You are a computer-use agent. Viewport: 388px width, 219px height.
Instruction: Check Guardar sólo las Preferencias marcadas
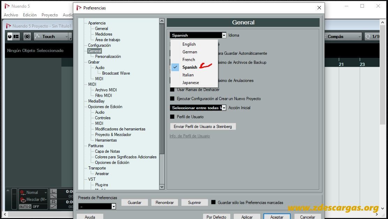point(213,202)
